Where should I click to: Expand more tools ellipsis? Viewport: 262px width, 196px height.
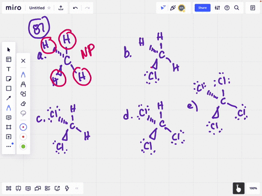pos(9,146)
